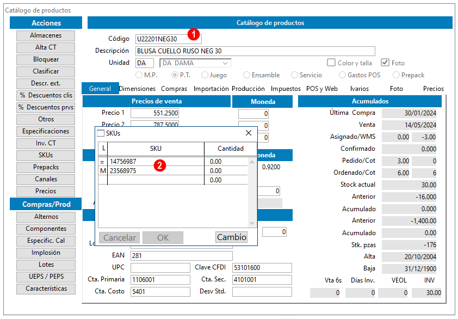Click OK in the SKUs dialog
The height and width of the screenshot is (319, 458).
[x=163, y=238]
